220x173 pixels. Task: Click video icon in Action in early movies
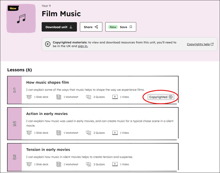point(115,133)
